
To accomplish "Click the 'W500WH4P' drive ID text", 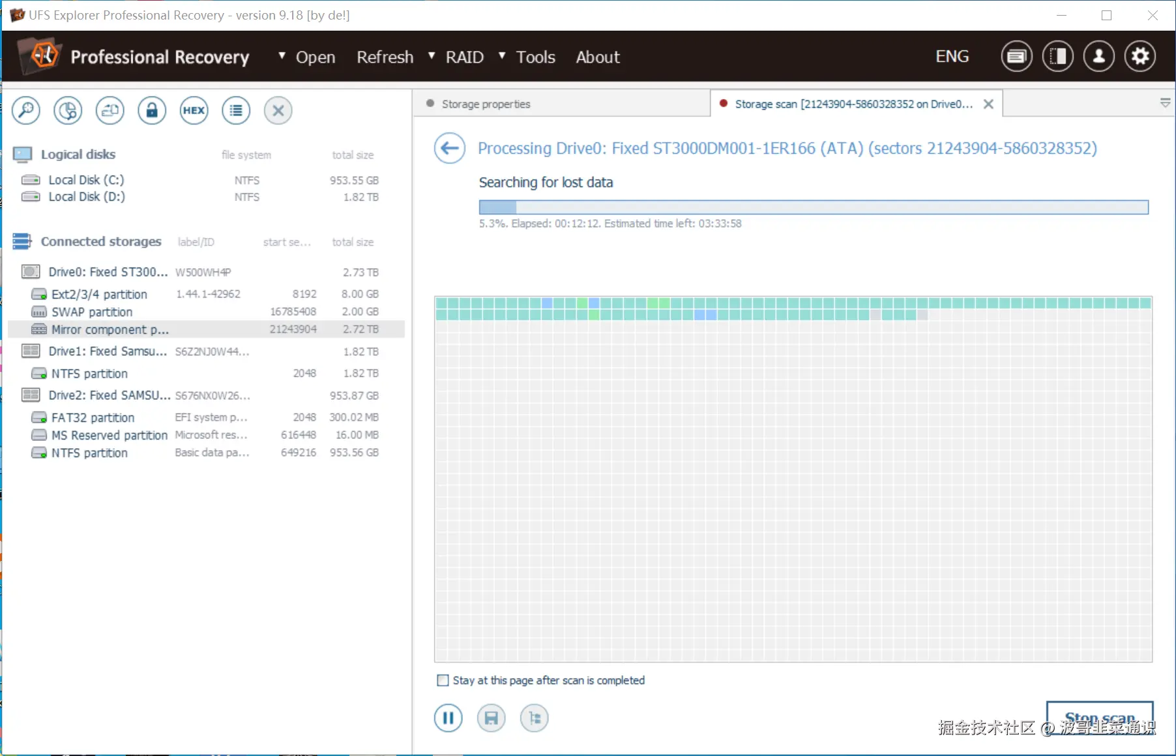I will 203,272.
